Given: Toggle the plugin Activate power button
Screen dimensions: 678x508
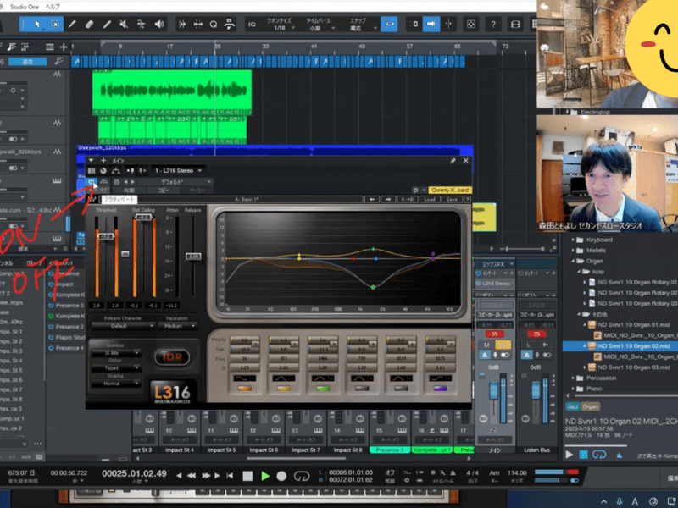Looking at the screenshot, I should (92, 180).
